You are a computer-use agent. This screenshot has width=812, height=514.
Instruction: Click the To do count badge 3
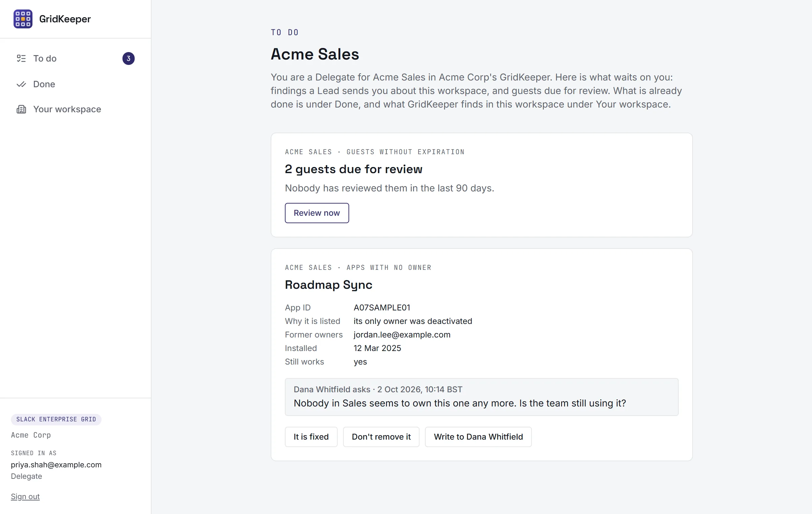pyautogui.click(x=129, y=59)
